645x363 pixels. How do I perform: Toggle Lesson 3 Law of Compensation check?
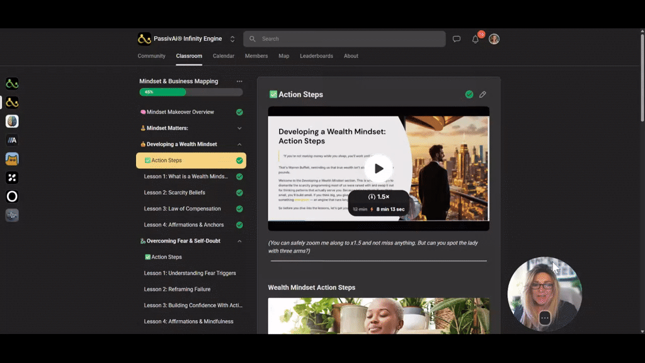239,209
